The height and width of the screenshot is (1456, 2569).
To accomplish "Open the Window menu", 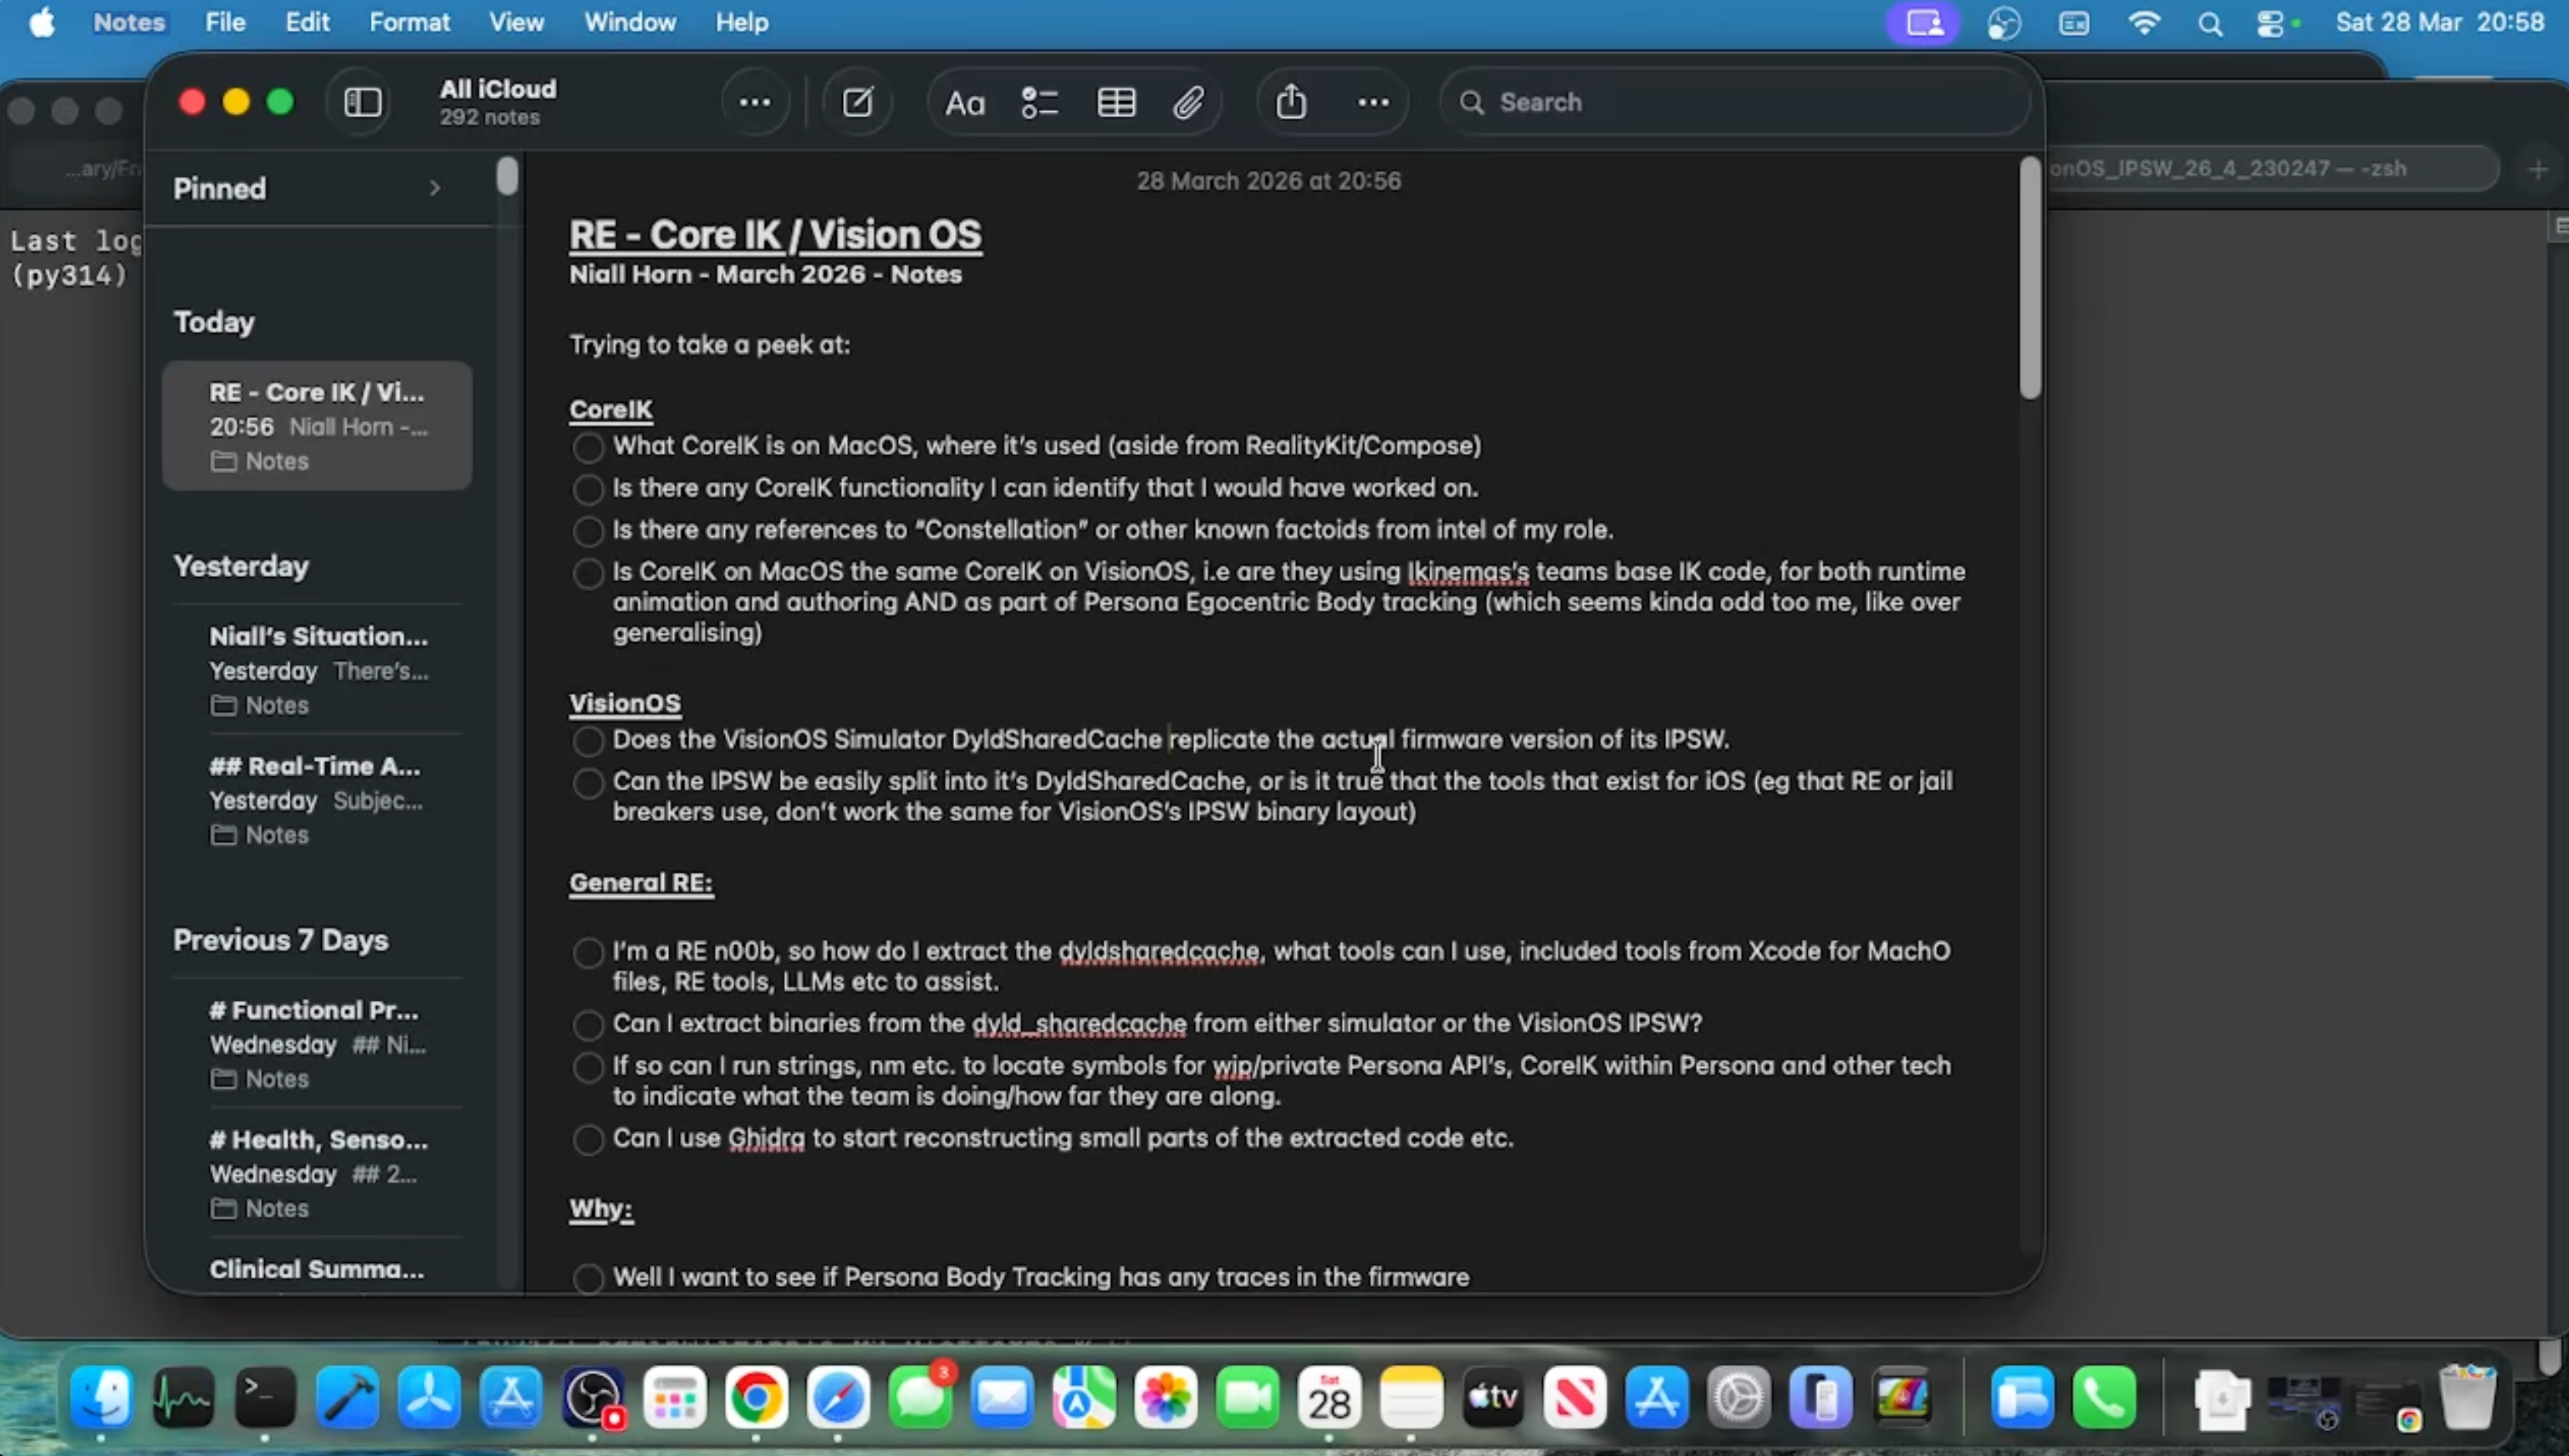I will pos(629,22).
